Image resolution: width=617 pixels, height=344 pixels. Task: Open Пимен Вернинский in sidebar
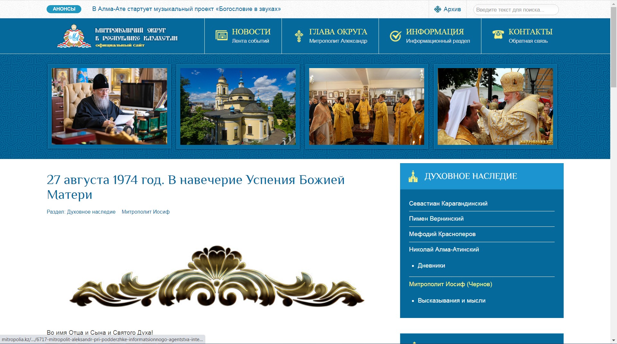tap(436, 219)
